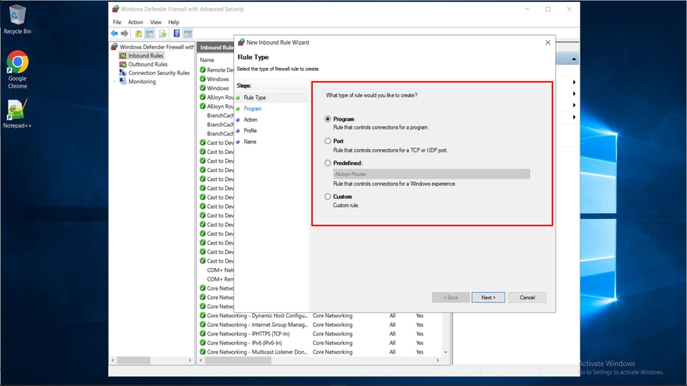Screen dimensions: 687x386
Task: Open the Help menu
Action: tap(173, 22)
